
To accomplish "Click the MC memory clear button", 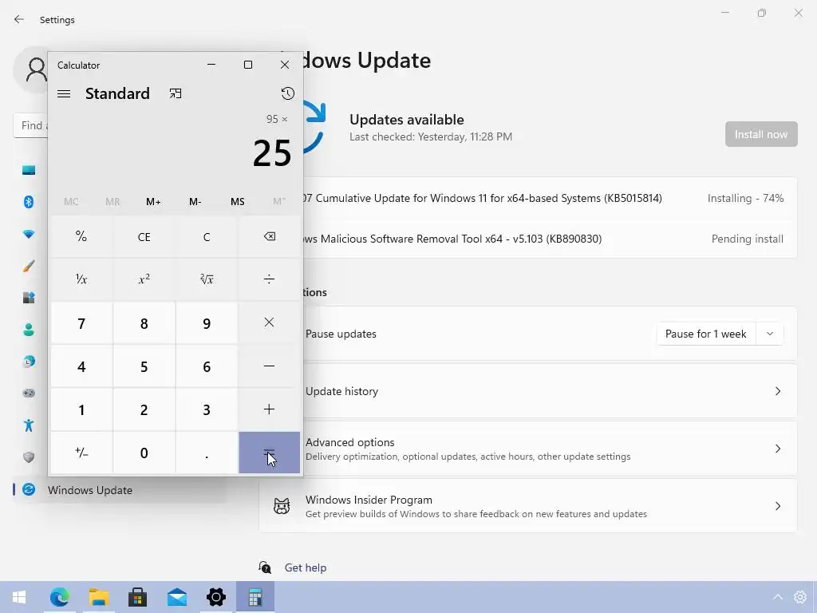I will (x=71, y=202).
